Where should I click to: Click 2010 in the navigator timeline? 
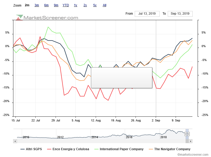pyautogui.click(x=26, y=137)
